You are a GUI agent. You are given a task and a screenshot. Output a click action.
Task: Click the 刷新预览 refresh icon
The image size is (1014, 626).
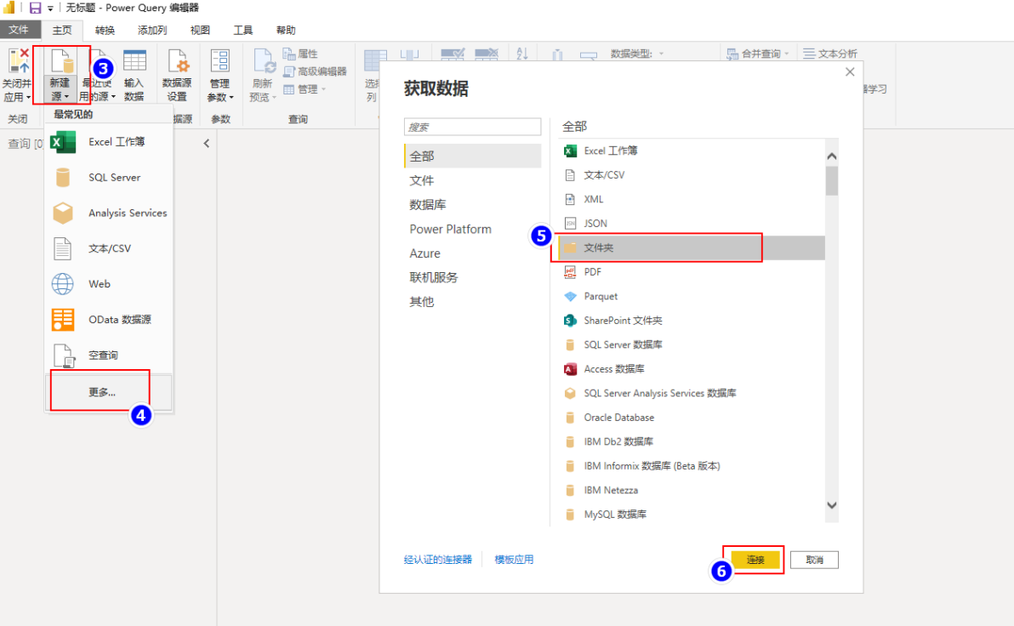(x=264, y=60)
